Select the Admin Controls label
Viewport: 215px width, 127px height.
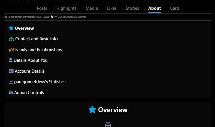pos(29,93)
